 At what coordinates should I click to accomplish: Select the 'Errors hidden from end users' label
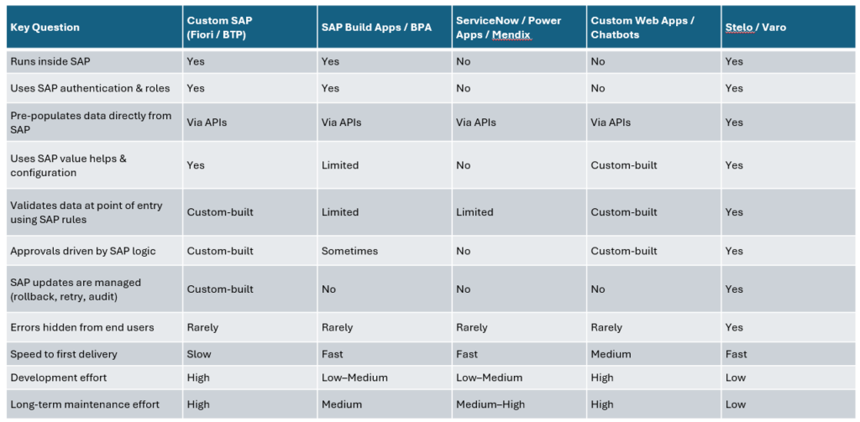(x=82, y=327)
